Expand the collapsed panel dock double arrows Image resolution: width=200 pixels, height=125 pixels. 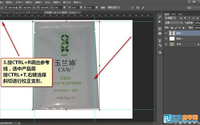point(162,12)
